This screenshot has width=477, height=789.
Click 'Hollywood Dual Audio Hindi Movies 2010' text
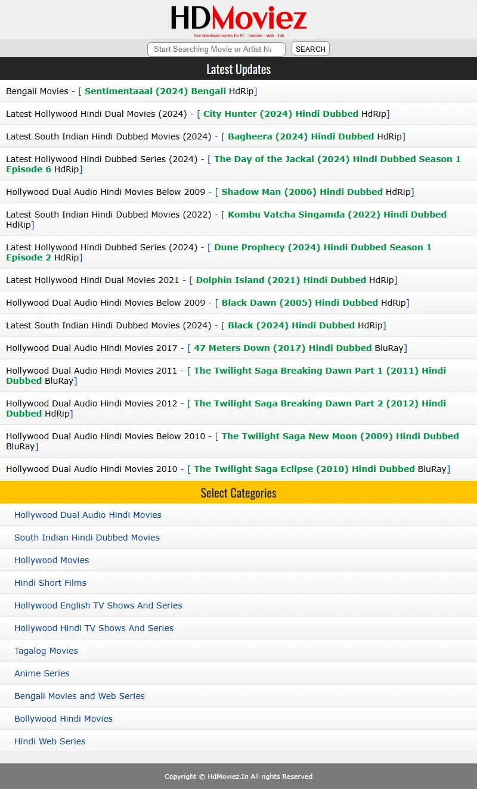pyautogui.click(x=92, y=469)
